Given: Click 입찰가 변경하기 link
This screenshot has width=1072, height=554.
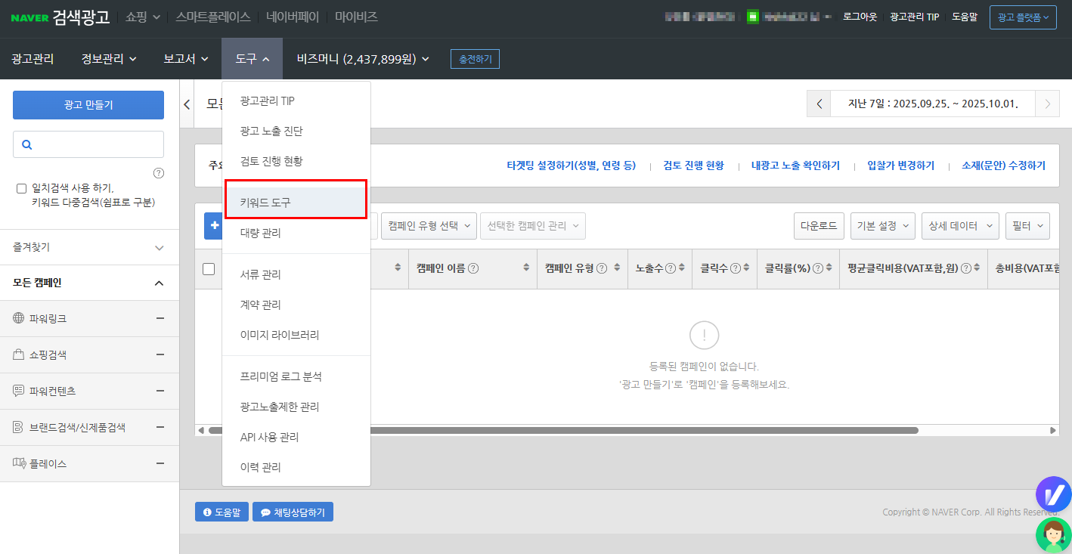Looking at the screenshot, I should click(901, 166).
